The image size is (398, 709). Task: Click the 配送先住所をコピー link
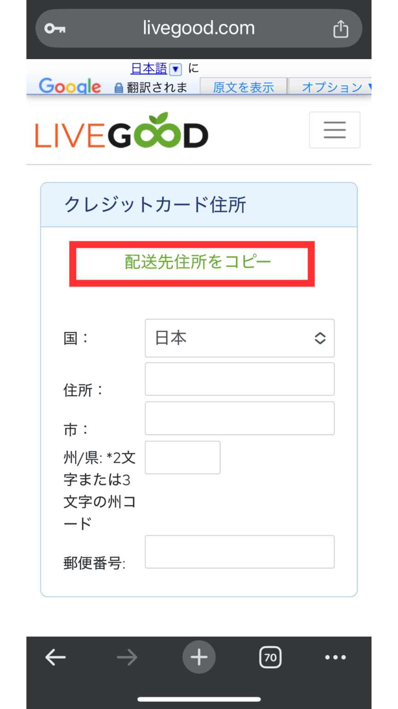[x=198, y=262]
